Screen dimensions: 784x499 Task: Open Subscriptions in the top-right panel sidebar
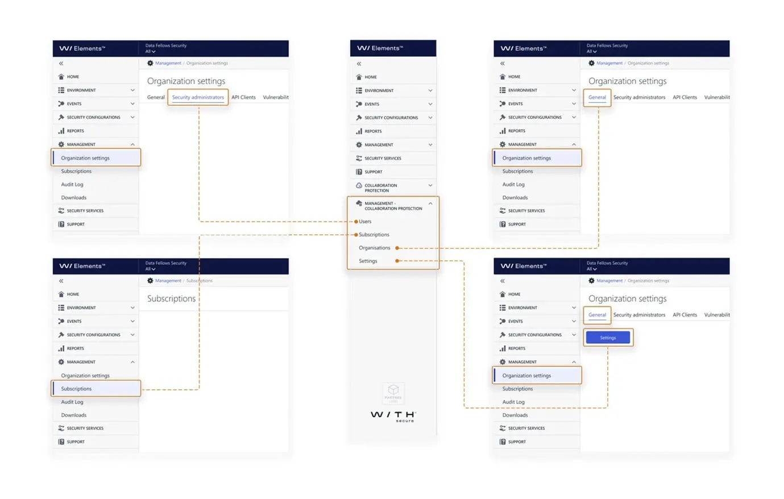point(517,172)
